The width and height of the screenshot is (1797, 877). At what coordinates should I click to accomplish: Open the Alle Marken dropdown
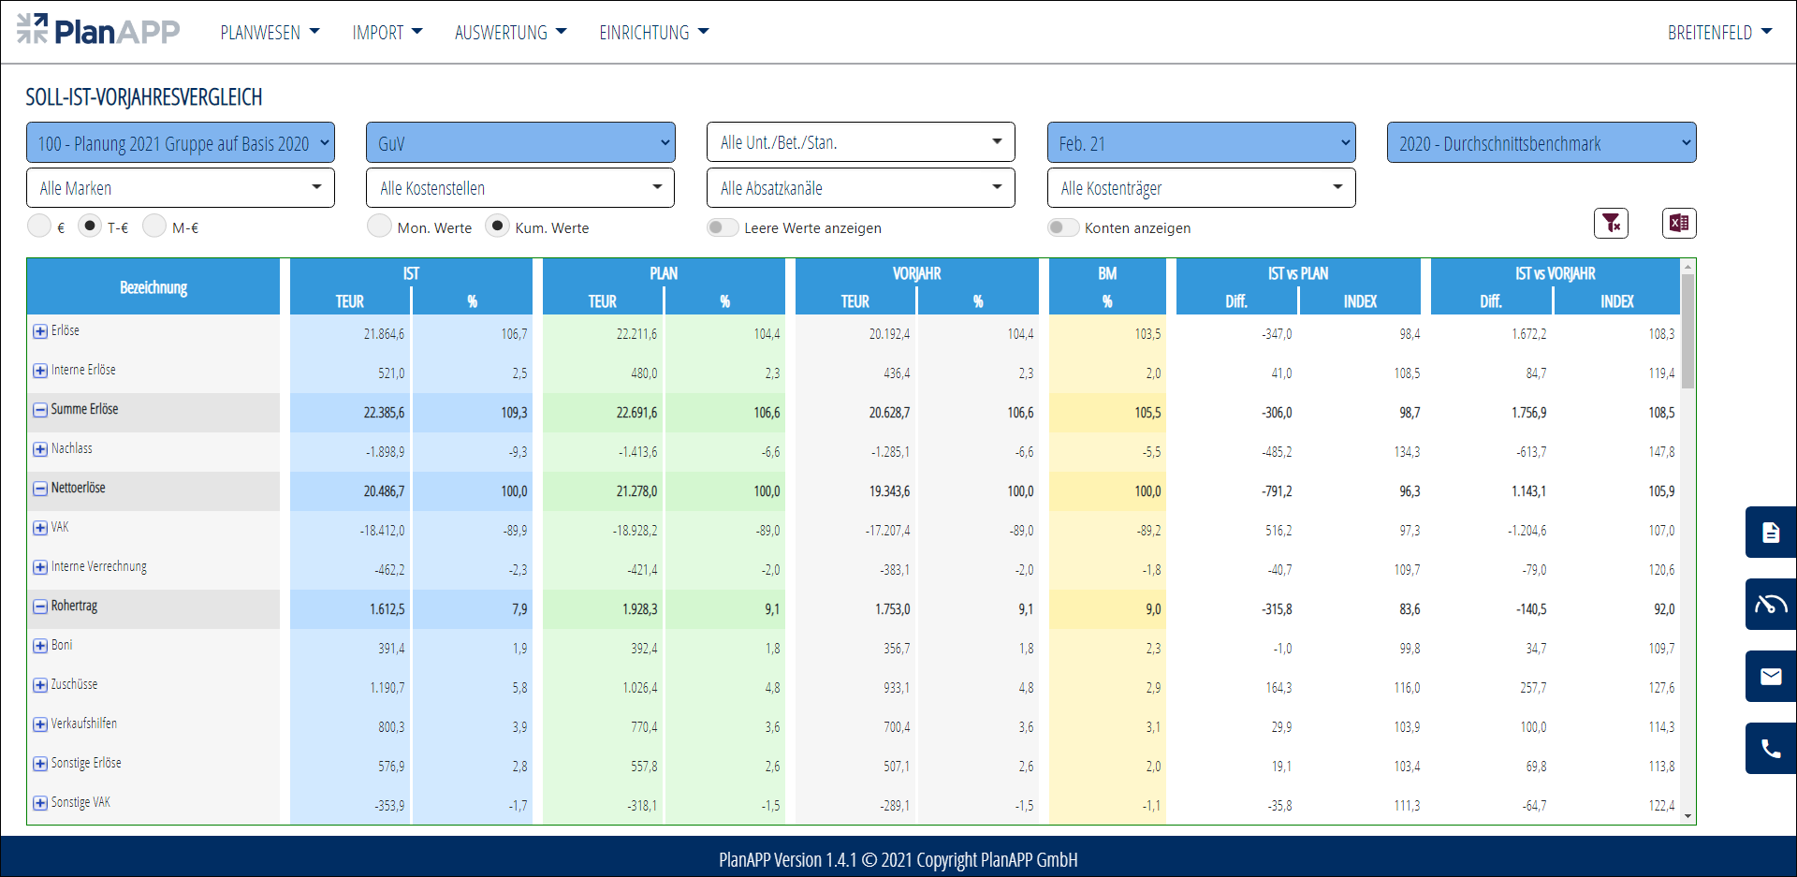click(x=181, y=188)
